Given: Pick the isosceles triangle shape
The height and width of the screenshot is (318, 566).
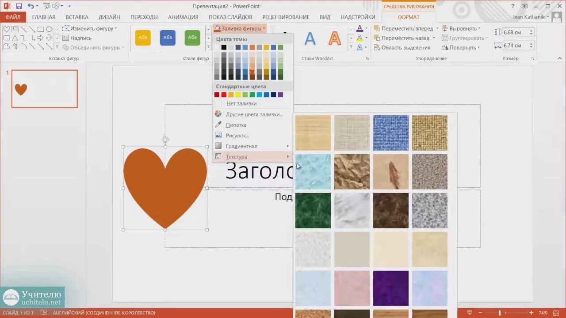Looking at the screenshot, I should pyautogui.click(x=15, y=38).
